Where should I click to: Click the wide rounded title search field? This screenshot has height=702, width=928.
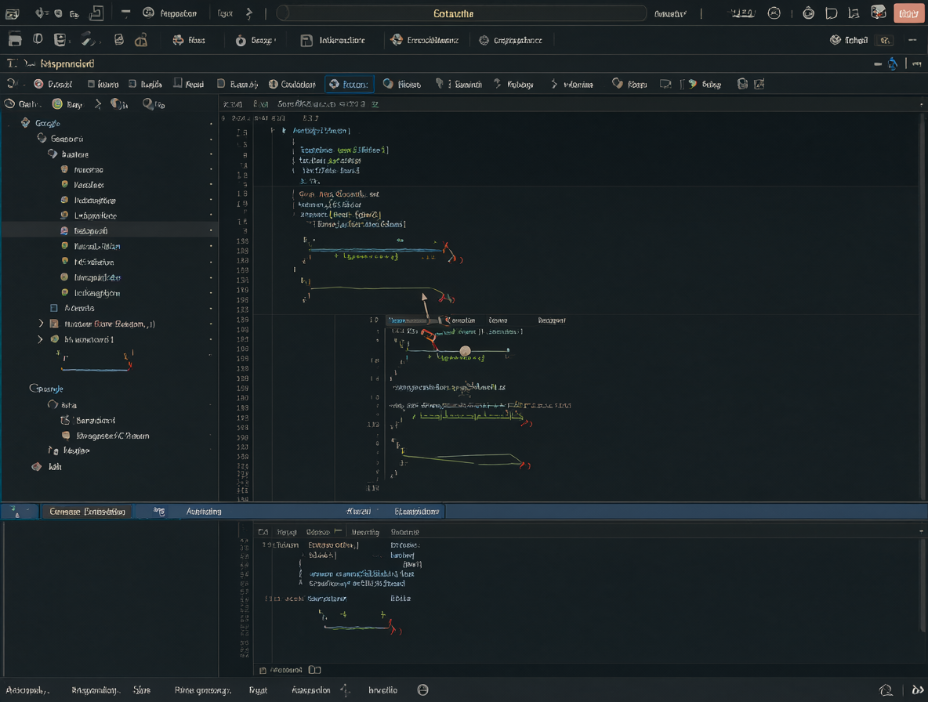tap(461, 13)
